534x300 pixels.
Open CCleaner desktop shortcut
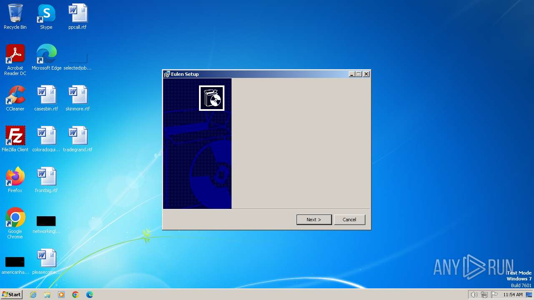15,98
